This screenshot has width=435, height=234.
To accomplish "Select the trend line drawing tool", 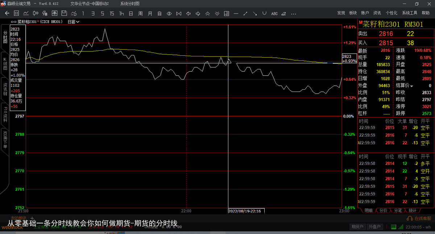I will pyautogui.click(x=245, y=13).
